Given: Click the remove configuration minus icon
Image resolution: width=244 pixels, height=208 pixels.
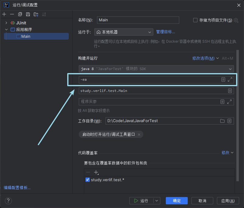Looking at the screenshot, I should pos(12,14).
